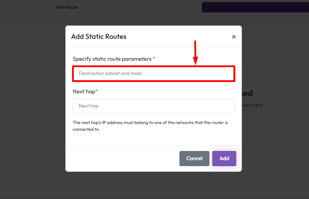
Task: Switch to the Interfaces tab
Action: tap(67, 7)
